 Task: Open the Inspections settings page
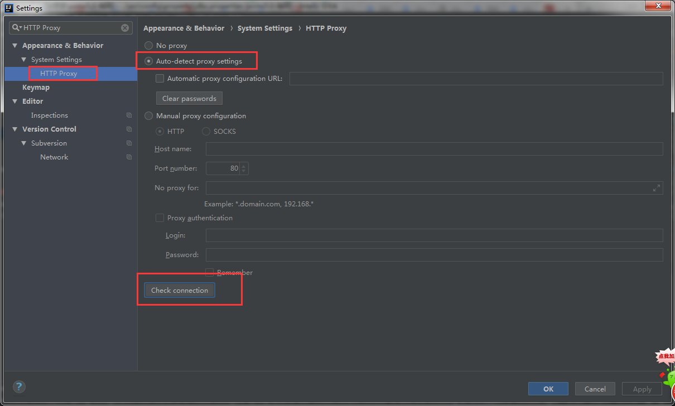point(50,115)
